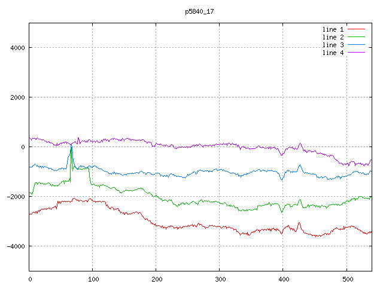The width and height of the screenshot is (383, 287).
Task: Click the line 4 legend sample
Action: [x=356, y=53]
